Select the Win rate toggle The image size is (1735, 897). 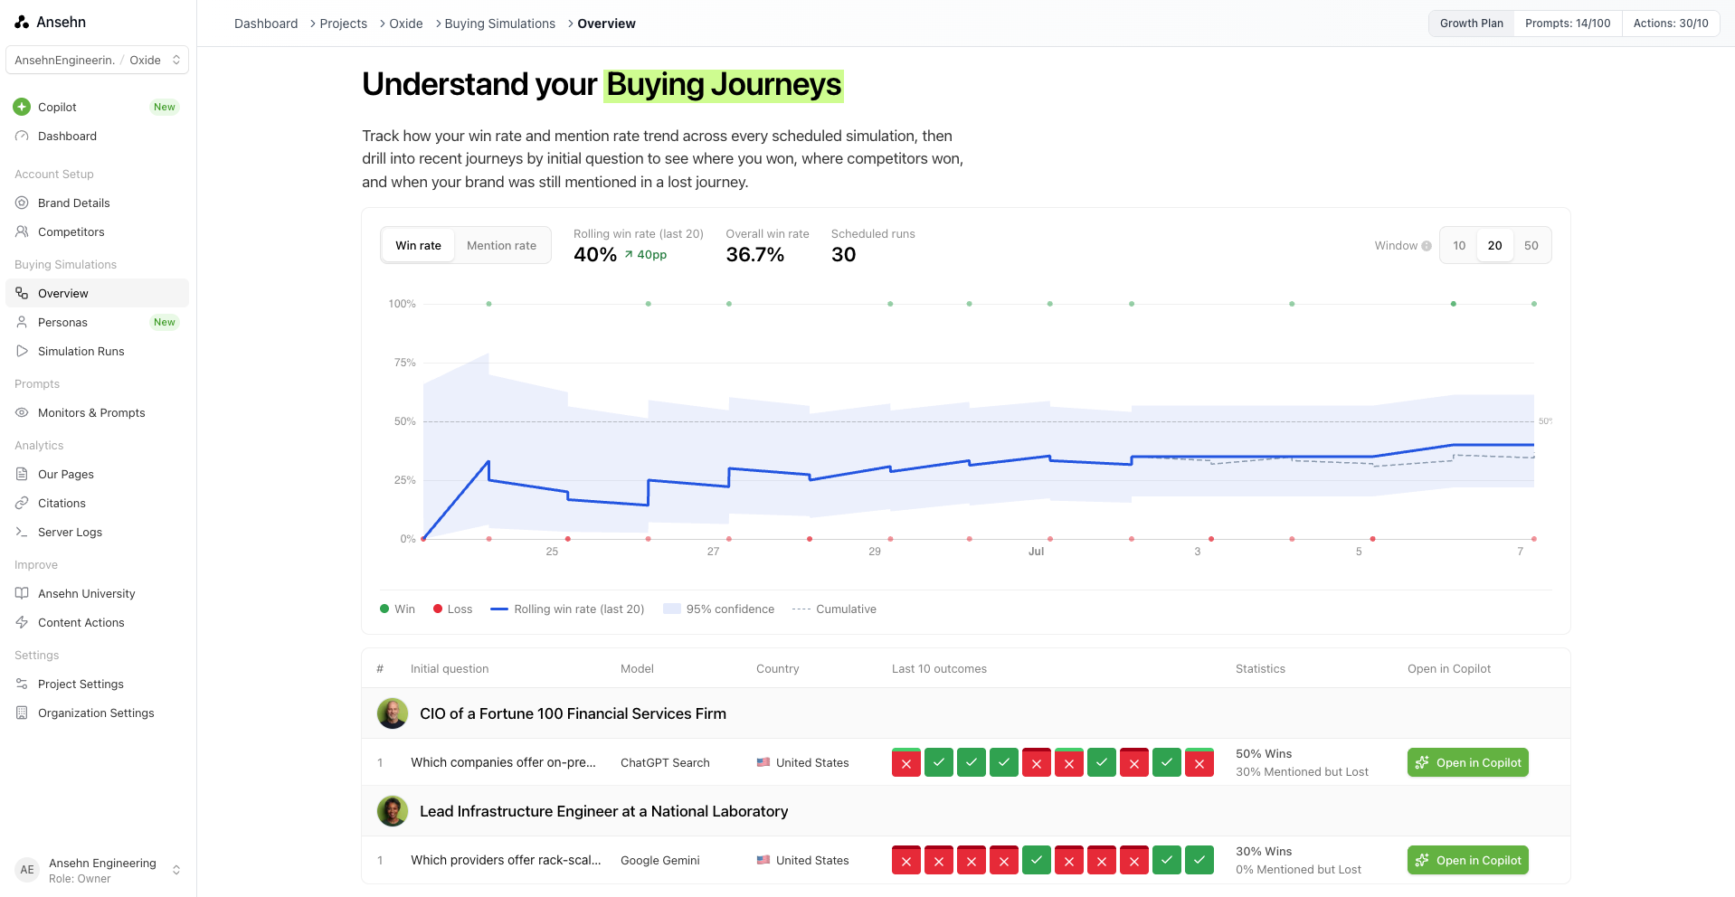coord(418,245)
